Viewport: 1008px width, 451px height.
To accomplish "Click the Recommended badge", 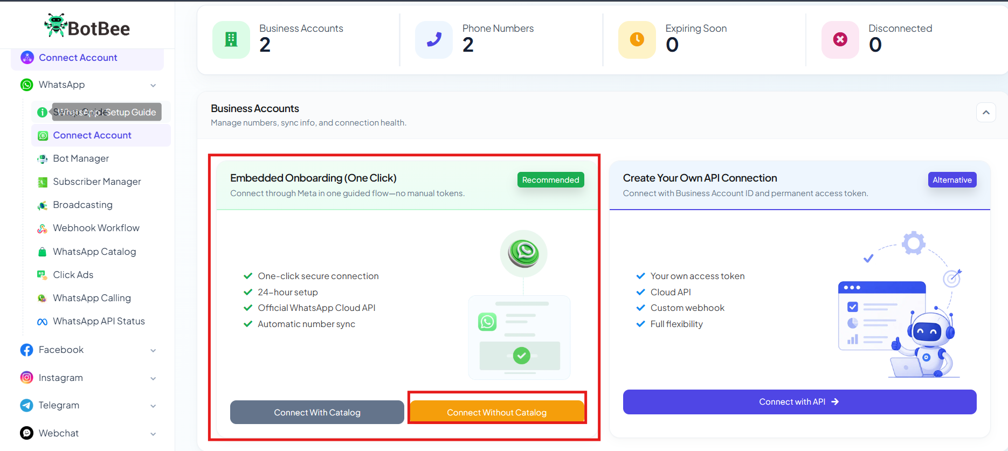I will [x=550, y=180].
